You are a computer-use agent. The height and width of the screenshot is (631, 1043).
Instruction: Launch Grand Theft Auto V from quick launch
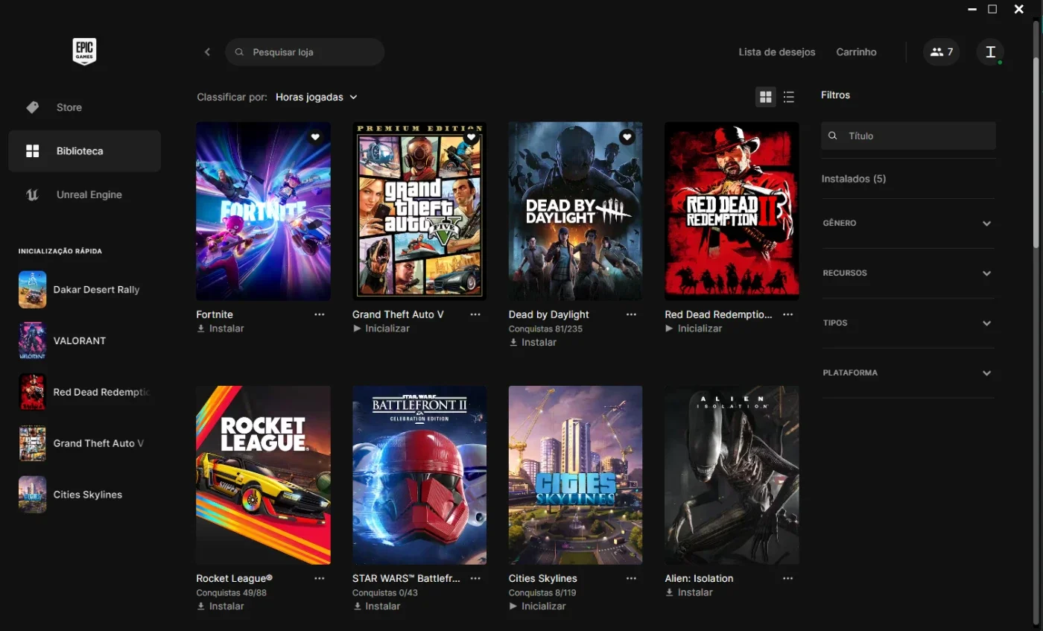84,444
